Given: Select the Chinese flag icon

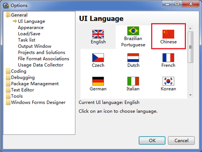Looking at the screenshot, I should click(x=168, y=34).
